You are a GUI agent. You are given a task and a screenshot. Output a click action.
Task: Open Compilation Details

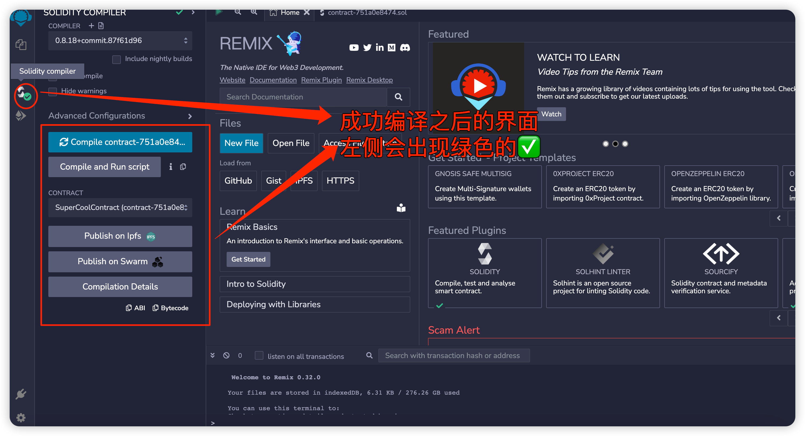click(x=120, y=287)
